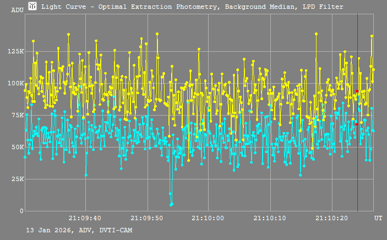Click the 100K vertical axis label

click(x=15, y=83)
